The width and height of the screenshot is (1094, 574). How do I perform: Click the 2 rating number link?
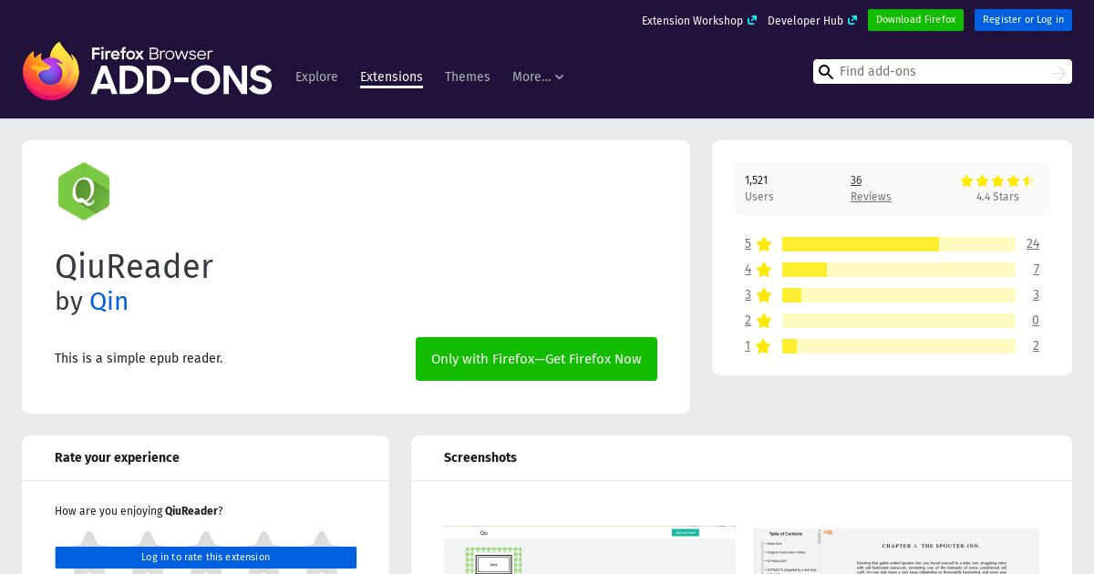tap(748, 321)
